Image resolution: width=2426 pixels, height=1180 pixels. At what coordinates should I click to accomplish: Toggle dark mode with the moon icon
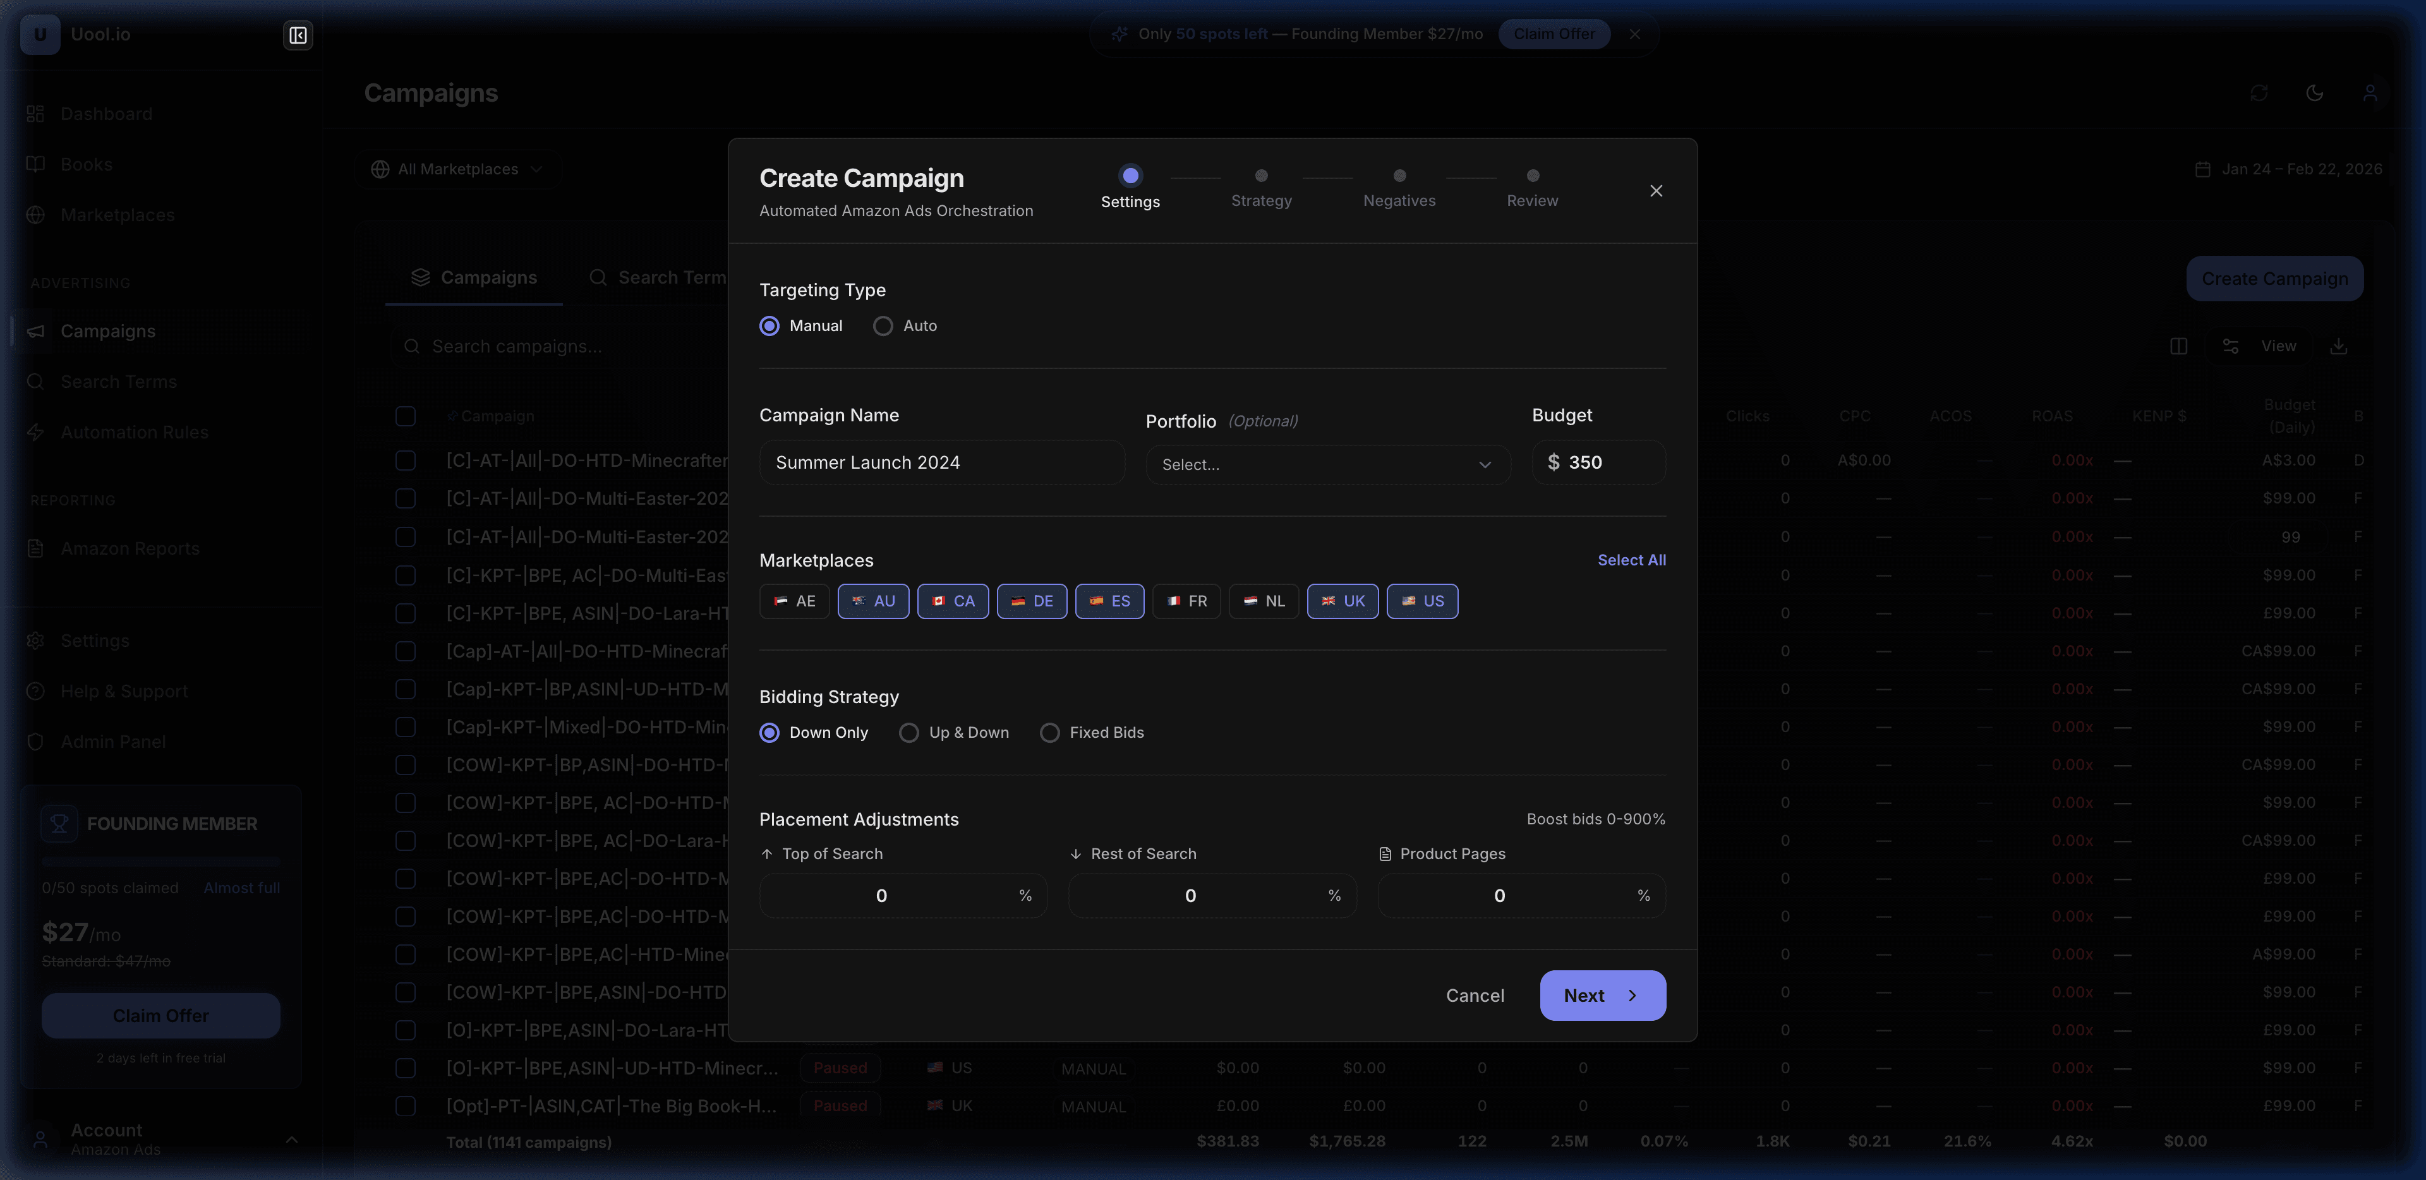tap(2315, 92)
